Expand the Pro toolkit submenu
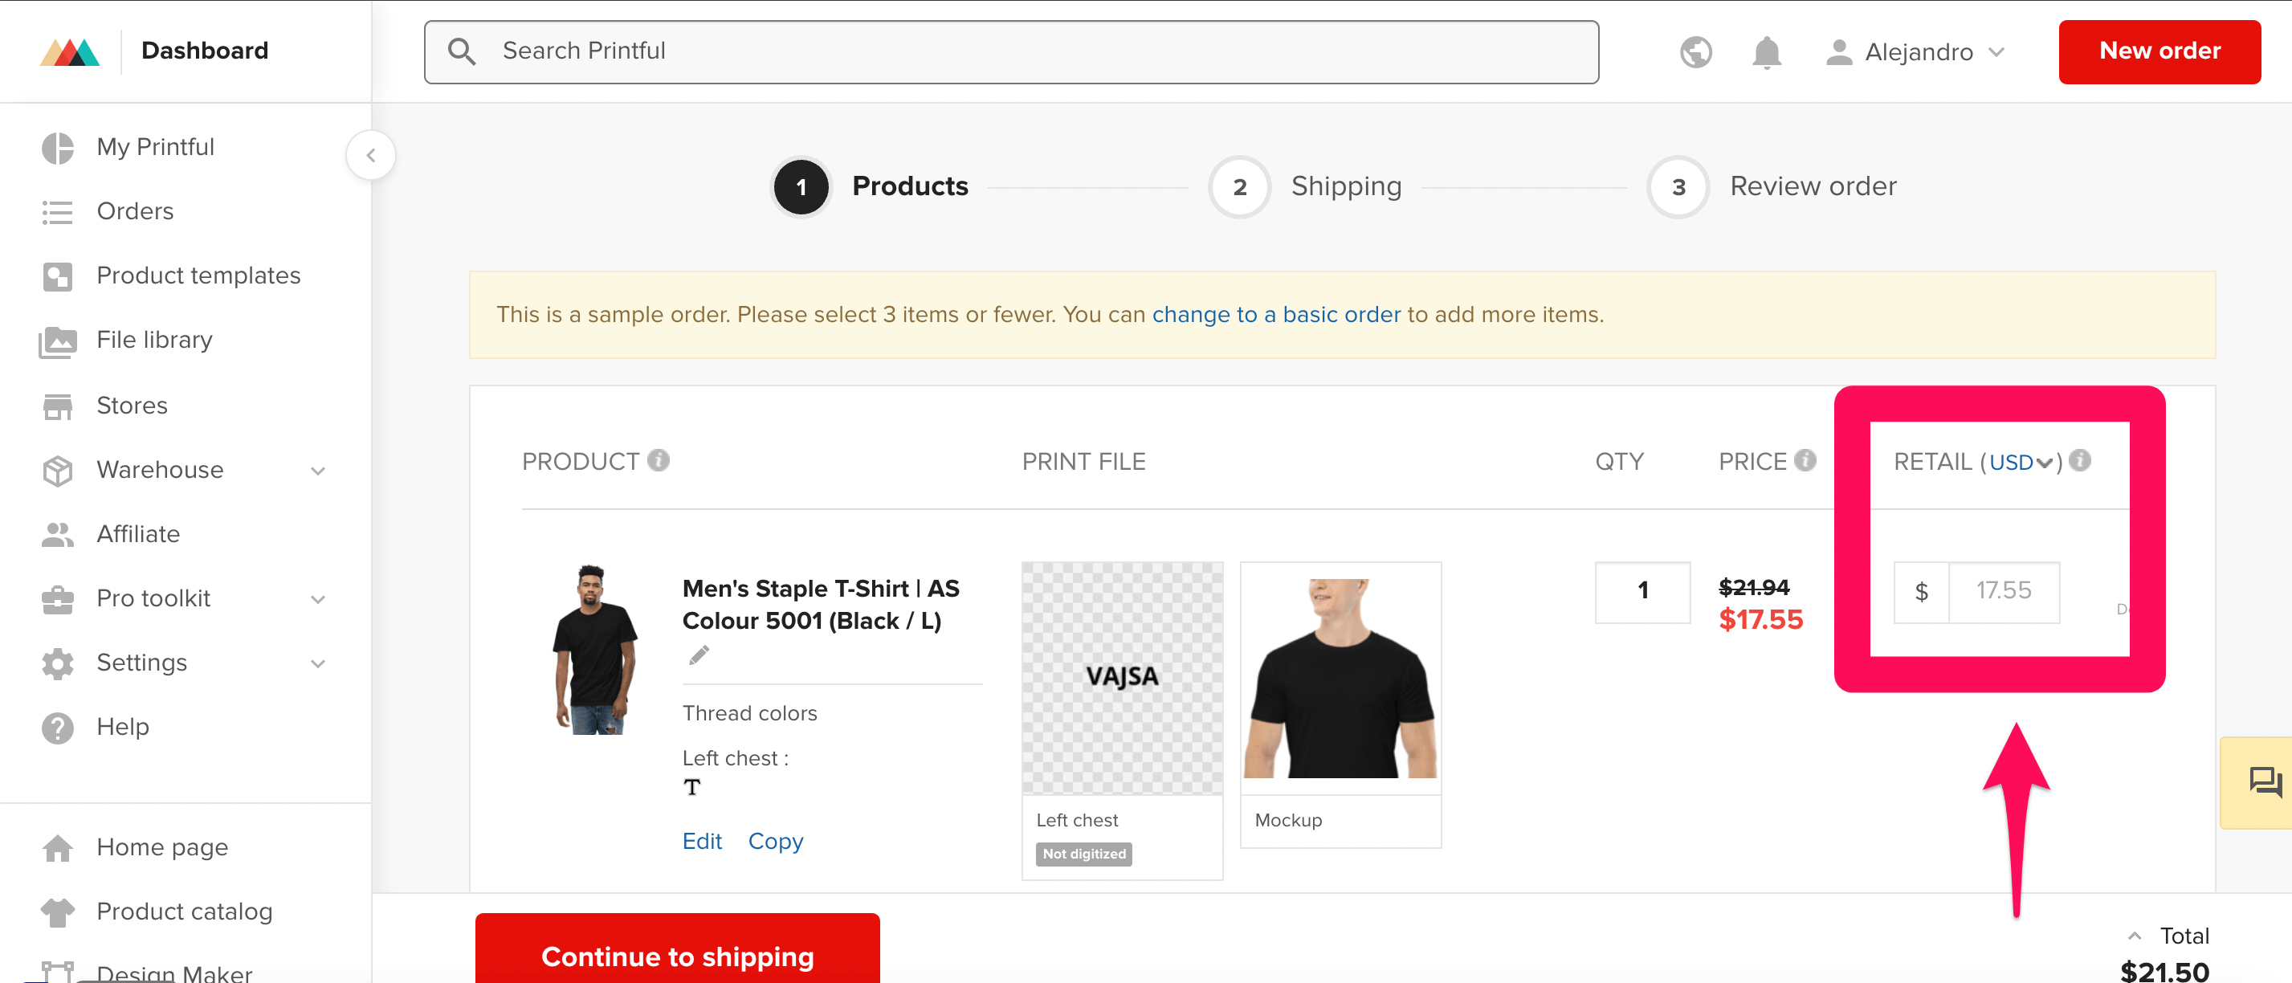Viewport: 2292px width, 983px height. (x=318, y=598)
